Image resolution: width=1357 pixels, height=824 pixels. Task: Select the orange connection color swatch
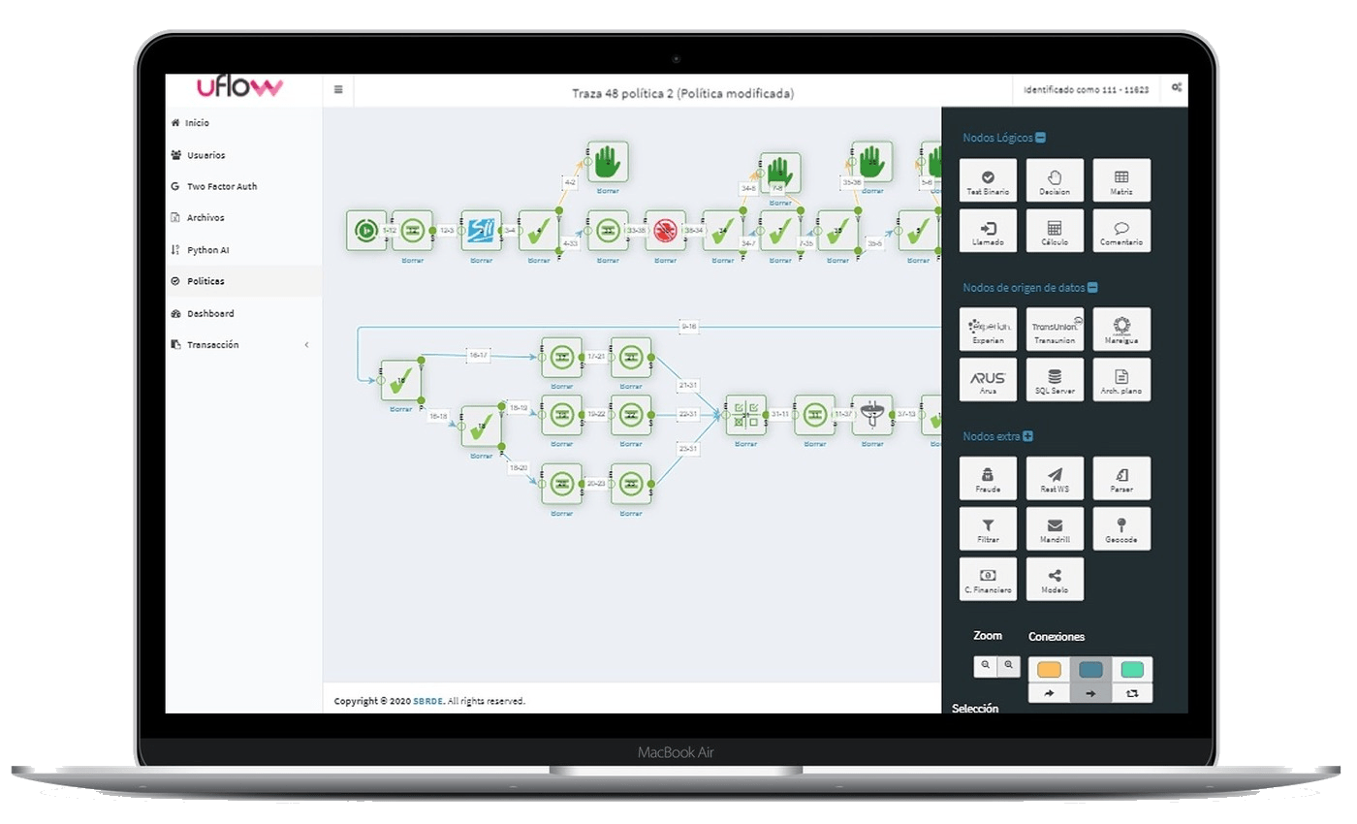[1049, 670]
